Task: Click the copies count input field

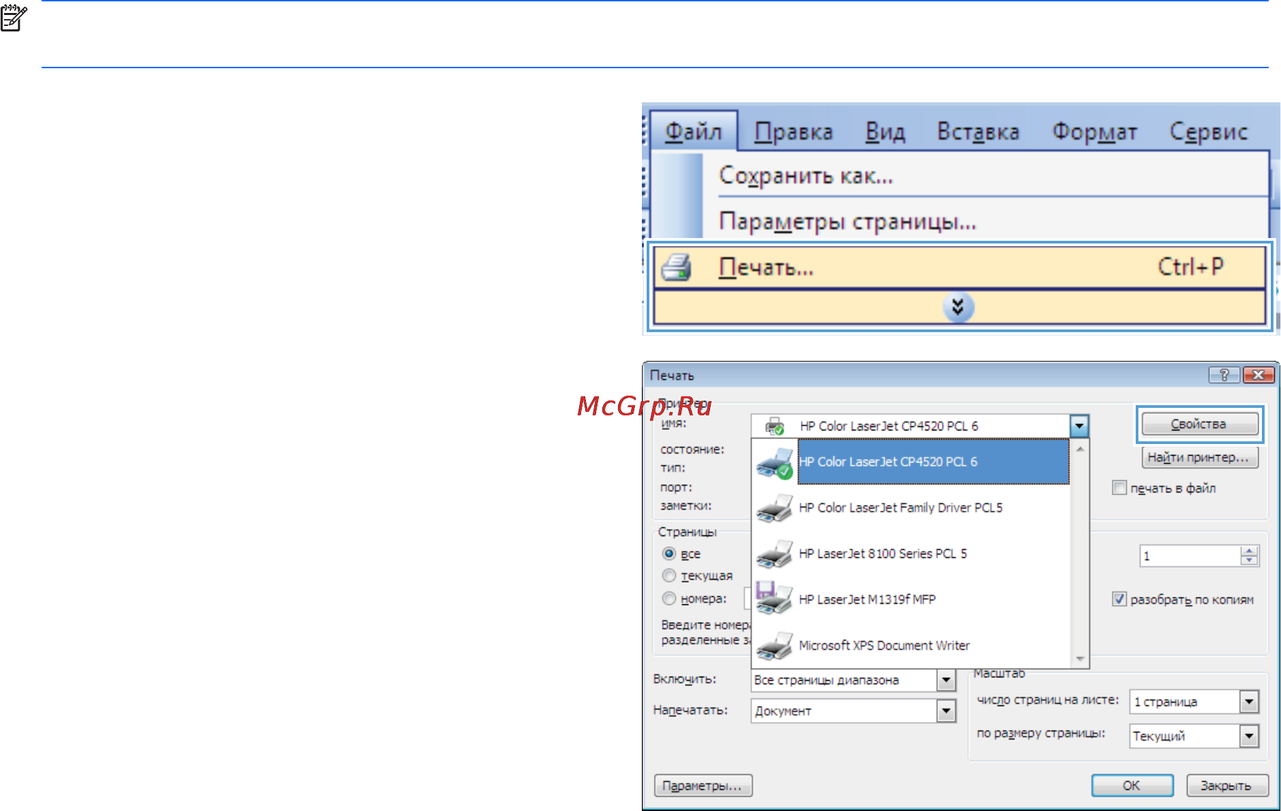Action: click(1190, 556)
